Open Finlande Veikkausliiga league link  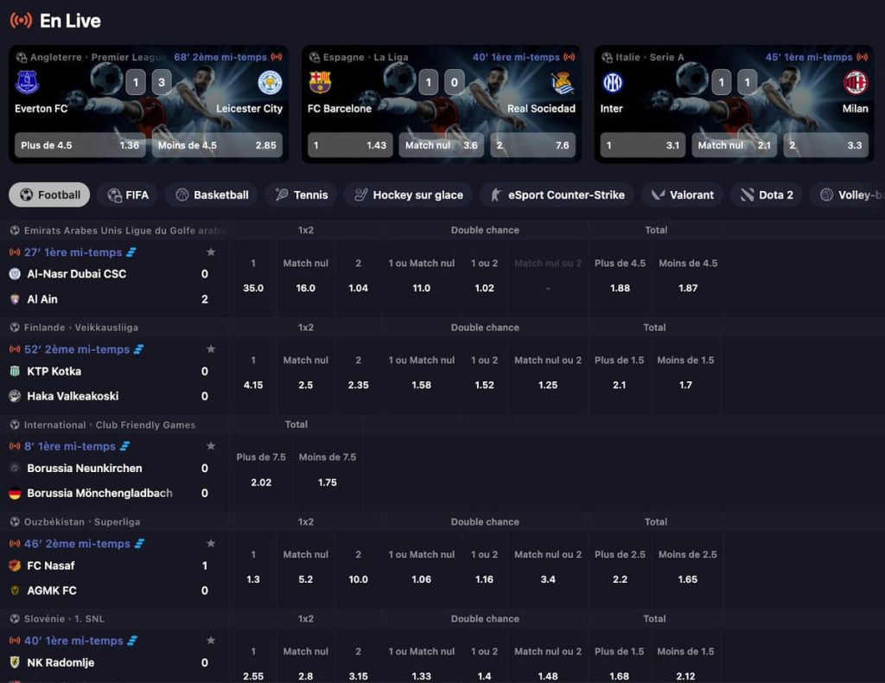coord(74,328)
